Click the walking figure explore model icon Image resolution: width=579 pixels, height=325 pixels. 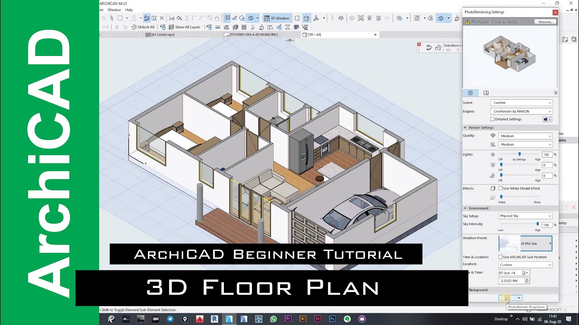click(x=332, y=18)
